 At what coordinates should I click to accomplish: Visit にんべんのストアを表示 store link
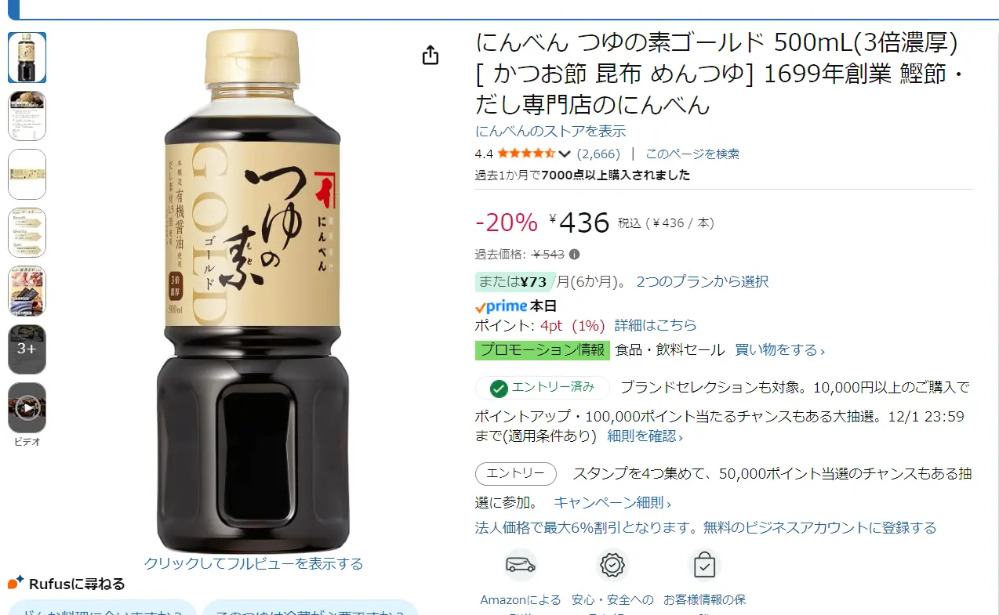coord(550,131)
